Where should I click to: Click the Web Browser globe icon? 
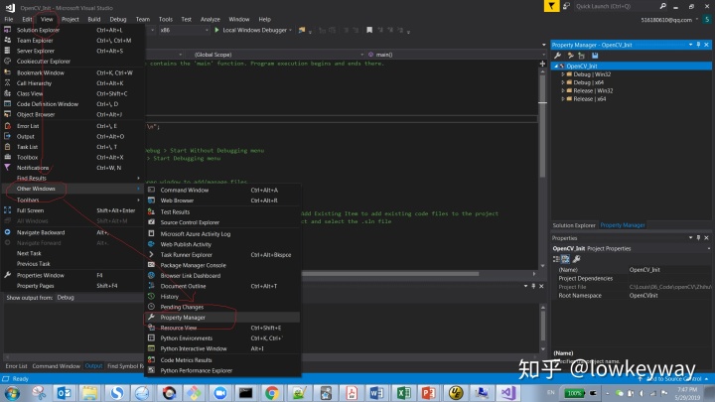pos(151,201)
